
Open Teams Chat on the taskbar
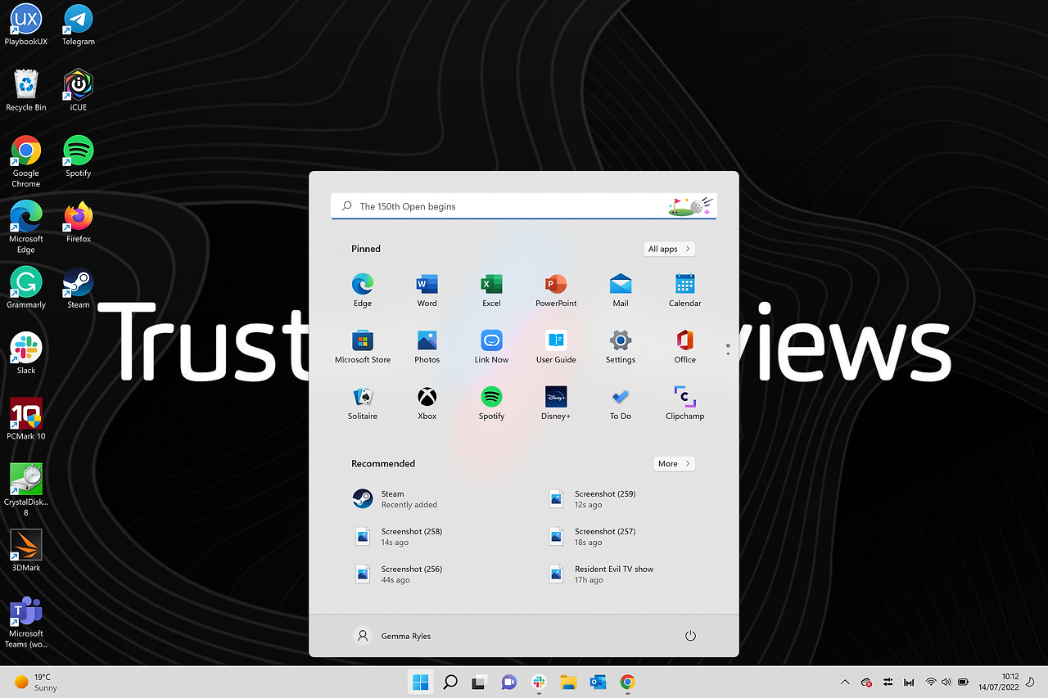click(x=508, y=682)
